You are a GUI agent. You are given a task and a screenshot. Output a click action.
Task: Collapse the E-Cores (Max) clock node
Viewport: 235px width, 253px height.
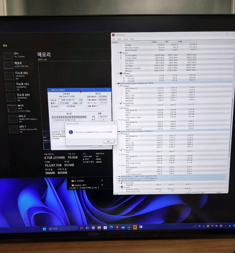[x=121, y=58]
